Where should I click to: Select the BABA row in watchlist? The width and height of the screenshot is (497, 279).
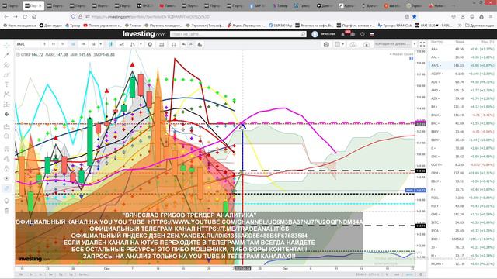(x=463, y=115)
